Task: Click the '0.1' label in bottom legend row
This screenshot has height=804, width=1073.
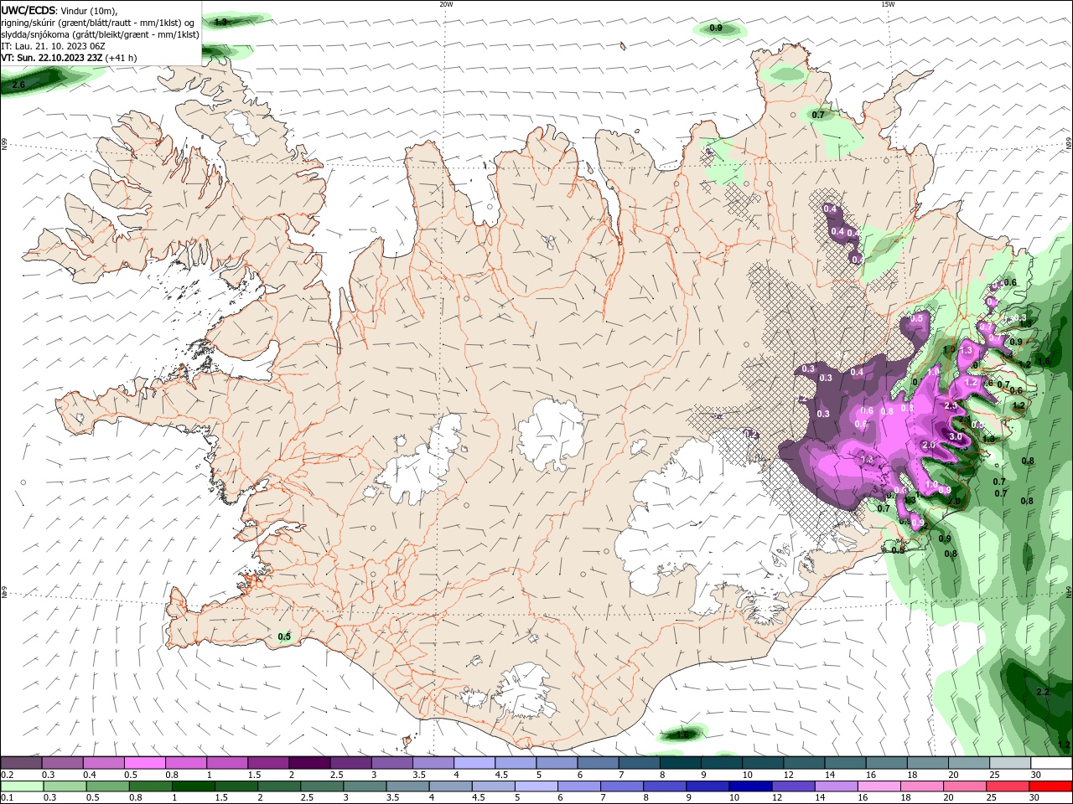Action: [x=8, y=798]
